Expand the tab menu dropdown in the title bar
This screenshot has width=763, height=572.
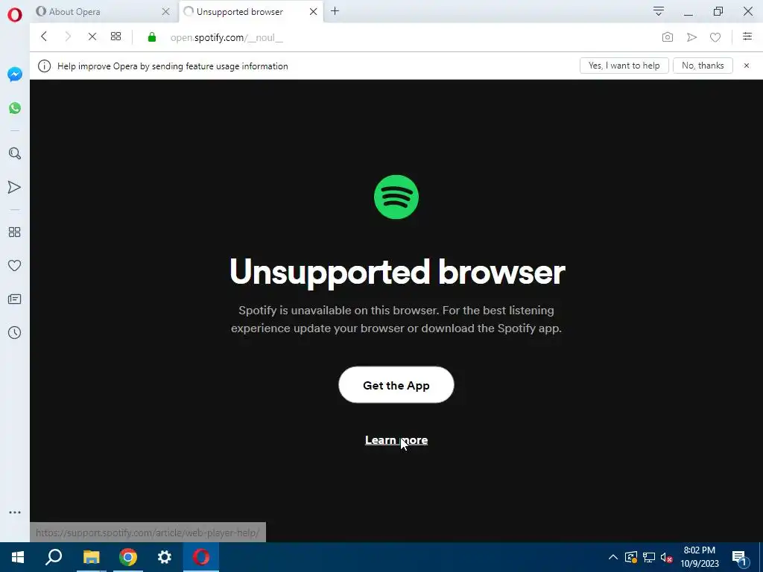point(659,11)
